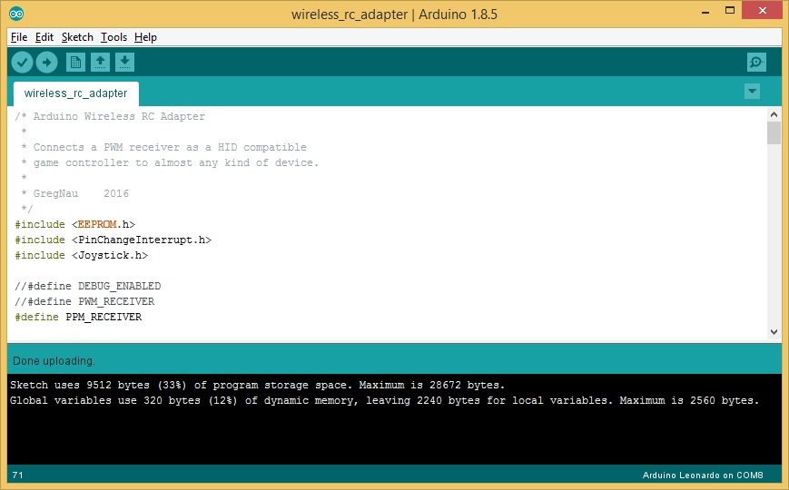
Task: Click the 'game controller to almost' comment line
Action: (x=170, y=163)
